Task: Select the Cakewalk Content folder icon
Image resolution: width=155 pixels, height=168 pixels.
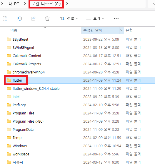Action: point(9,56)
